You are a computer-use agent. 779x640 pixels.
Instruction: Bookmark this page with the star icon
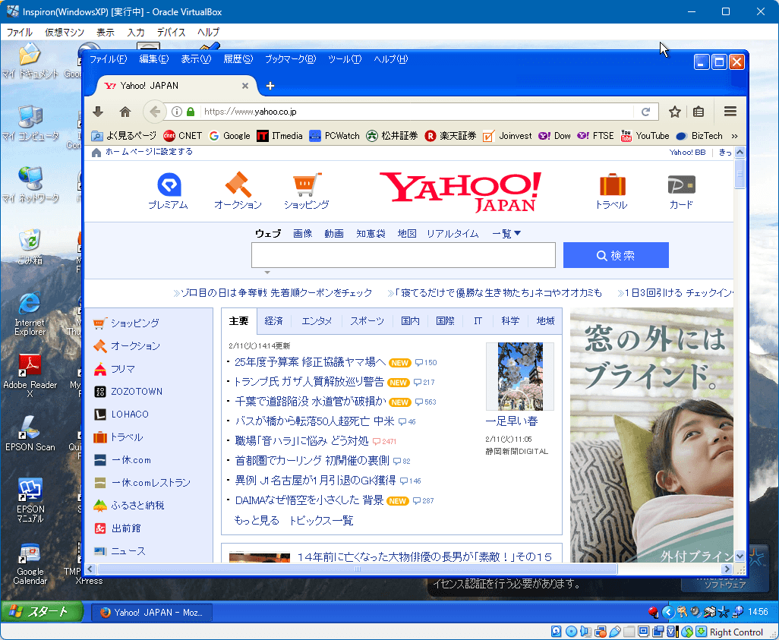tap(674, 112)
